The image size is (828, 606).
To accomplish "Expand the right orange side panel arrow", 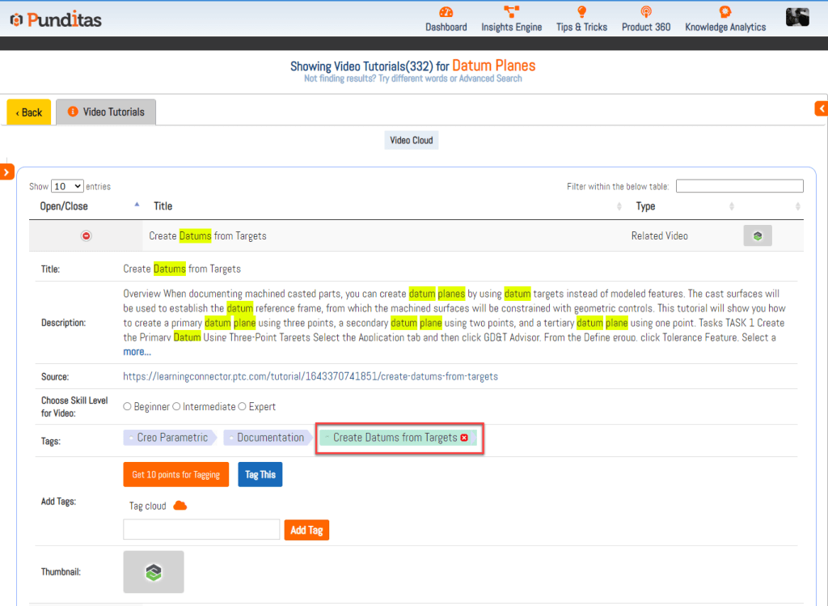I will [822, 108].
